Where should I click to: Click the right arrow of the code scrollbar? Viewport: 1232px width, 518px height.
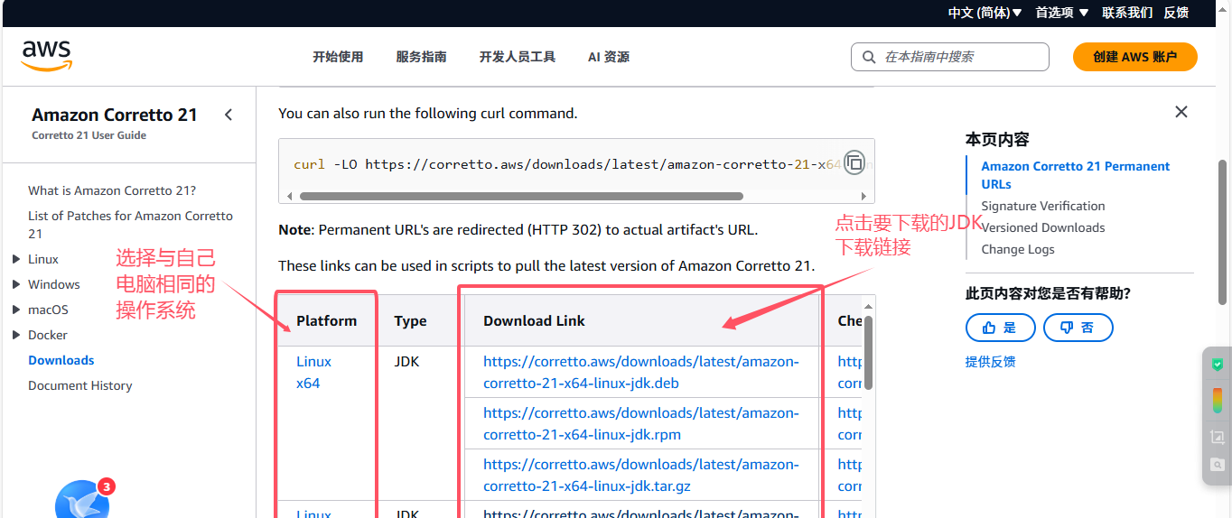[863, 196]
